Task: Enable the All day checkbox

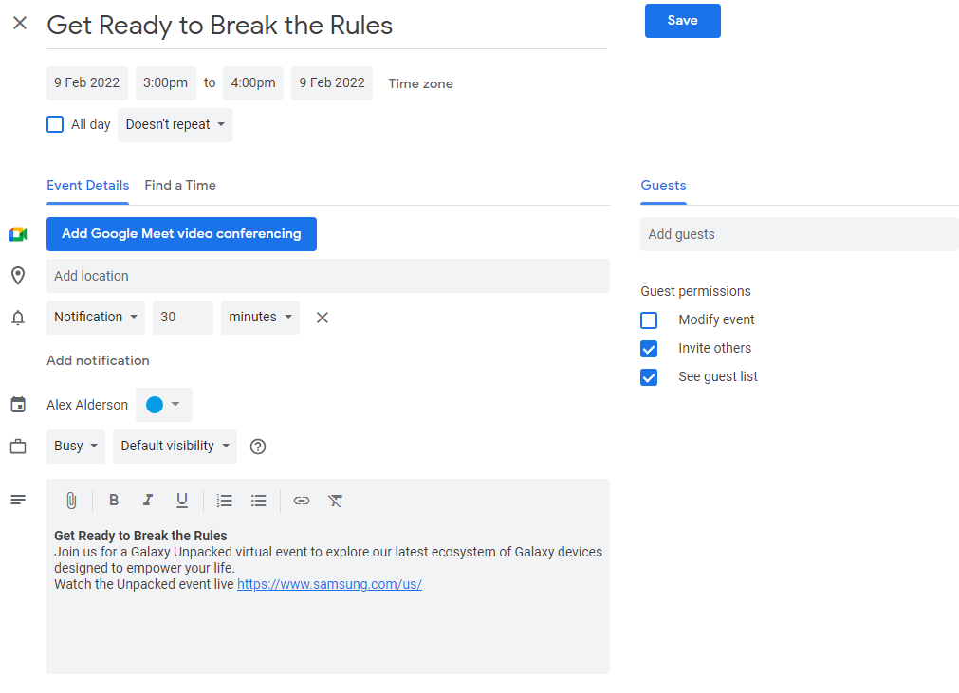Action: [x=55, y=125]
